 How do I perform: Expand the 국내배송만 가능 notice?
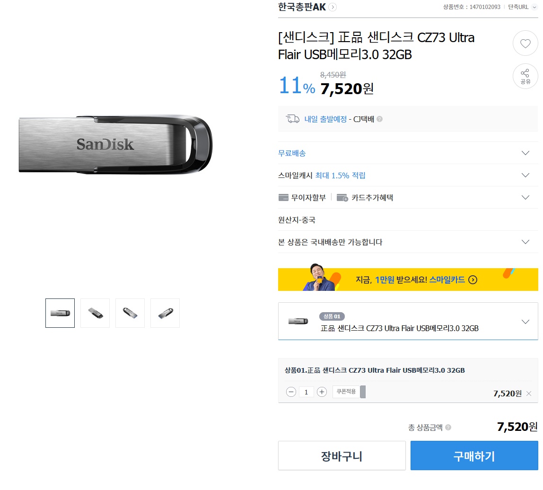(x=525, y=242)
